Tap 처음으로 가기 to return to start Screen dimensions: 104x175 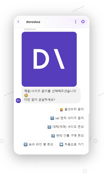[71, 144]
